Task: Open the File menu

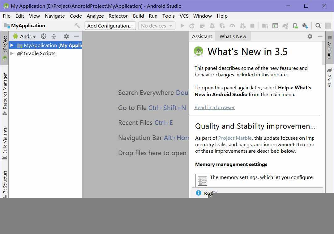Action: (x=6, y=16)
